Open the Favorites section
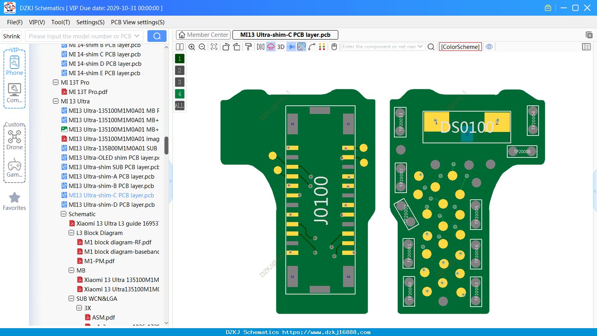This screenshot has width=597, height=336. coord(15,202)
